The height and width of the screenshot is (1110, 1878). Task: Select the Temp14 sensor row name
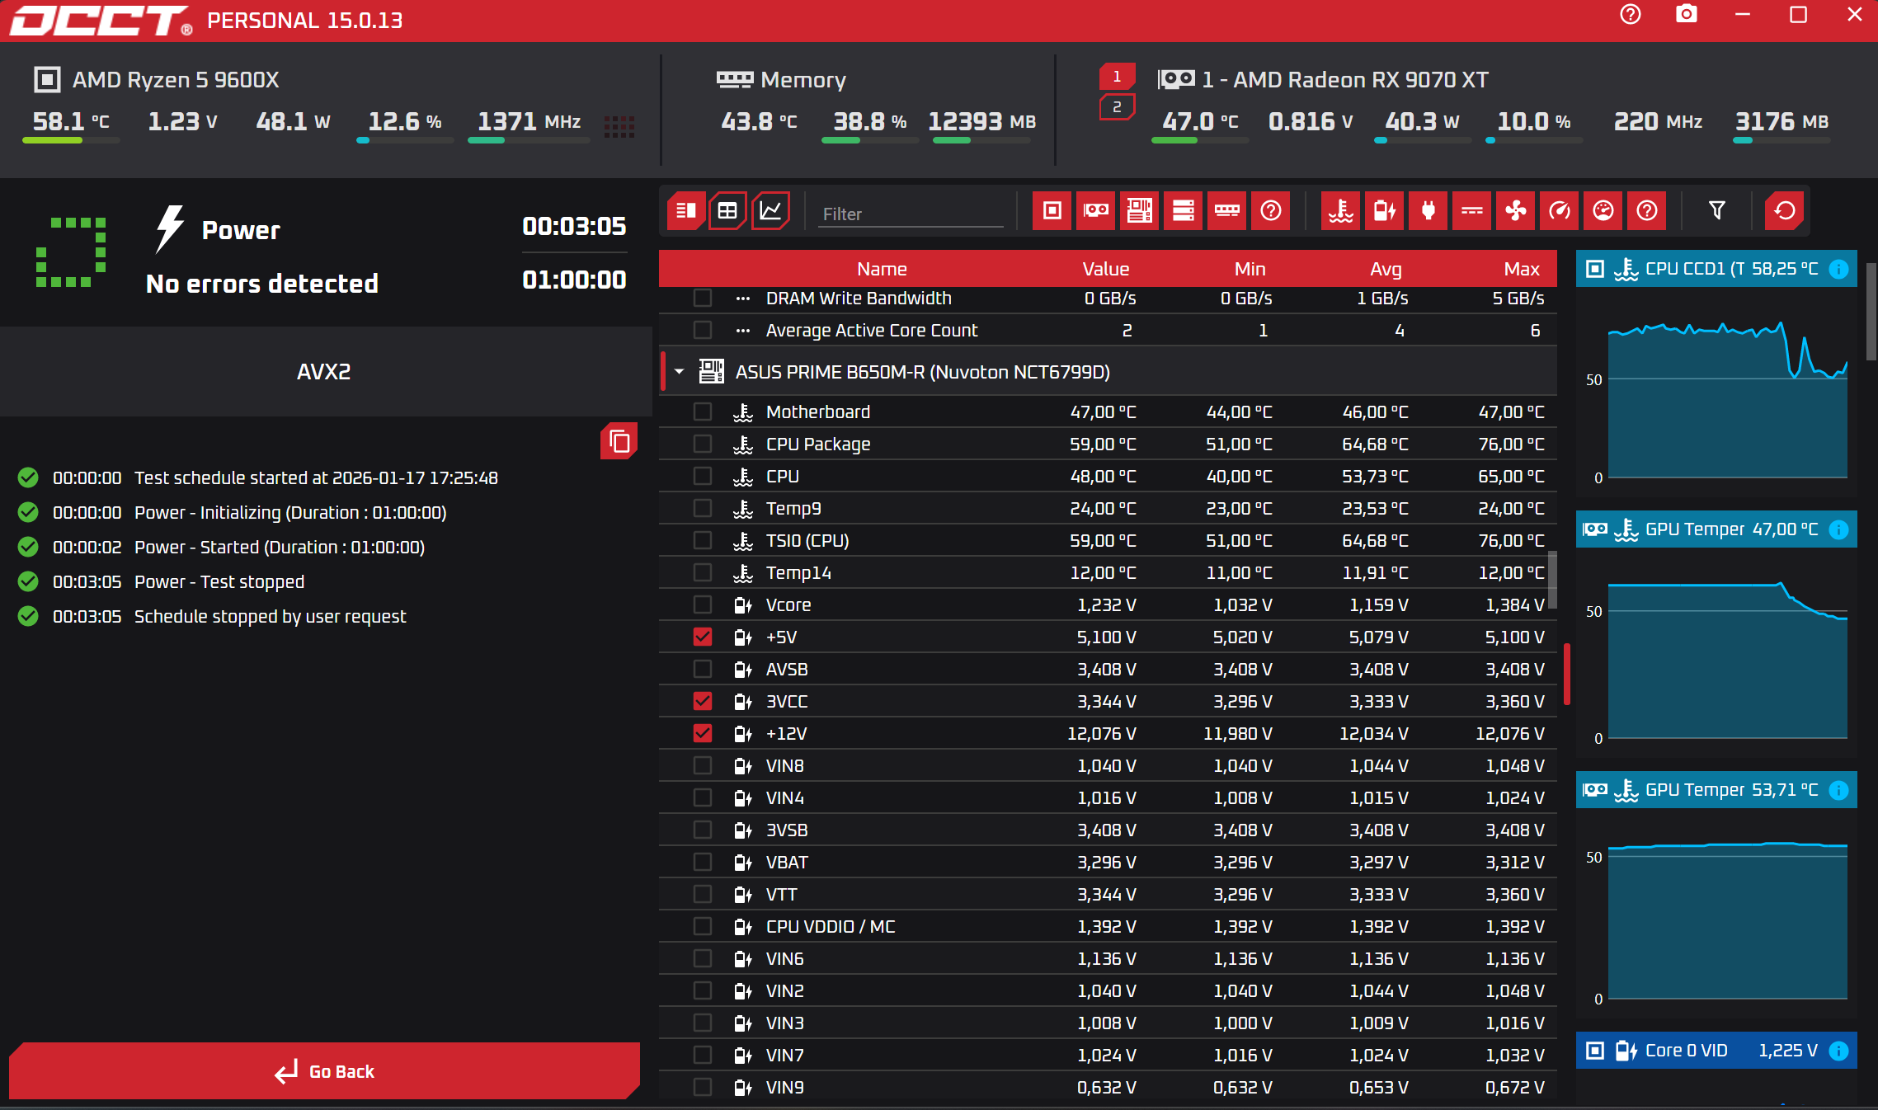(798, 572)
